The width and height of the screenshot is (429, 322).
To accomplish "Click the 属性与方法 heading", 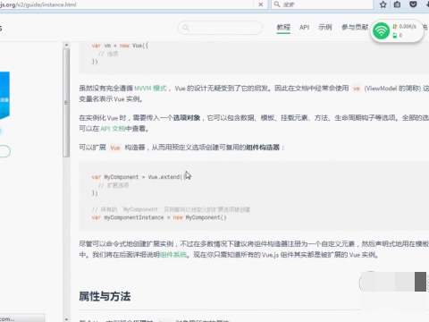I will click(x=105, y=296).
